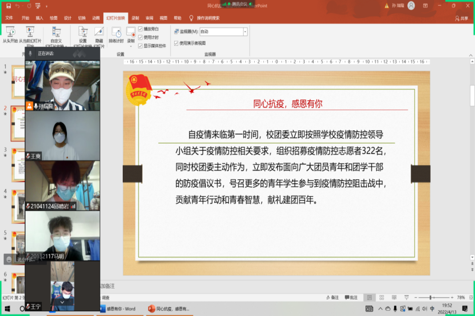The width and height of the screenshot is (475, 316).
Task: Switch to normal view icon in status bar
Action: pos(369,297)
